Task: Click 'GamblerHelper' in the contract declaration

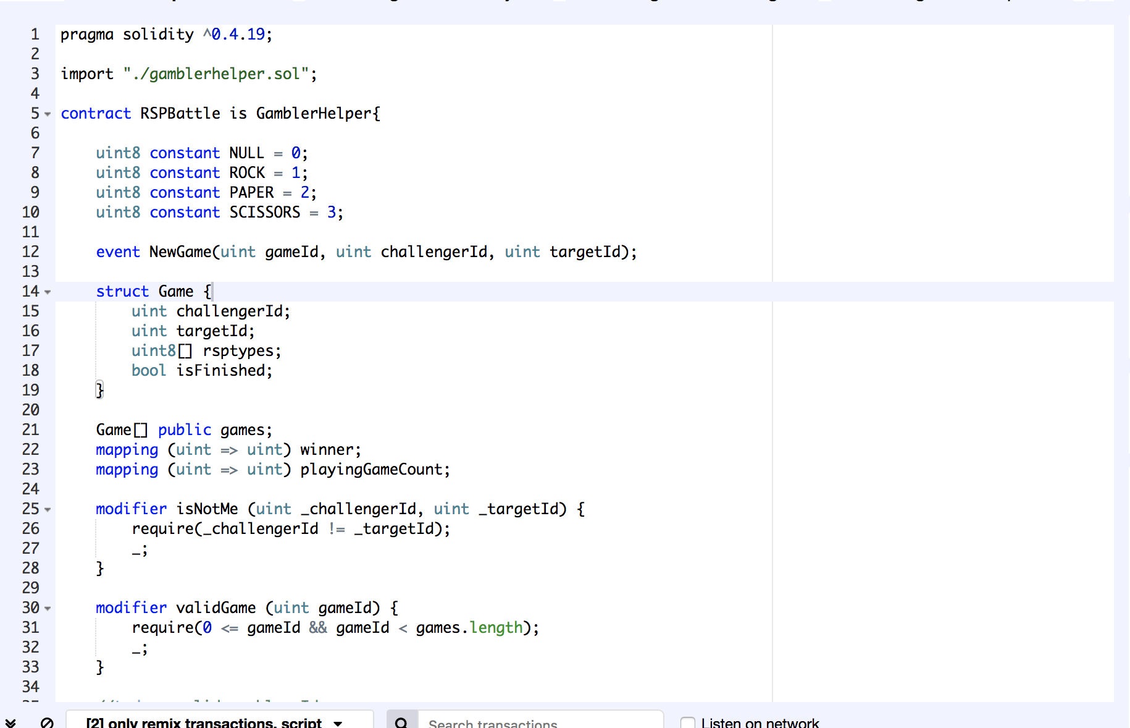Action: click(314, 113)
